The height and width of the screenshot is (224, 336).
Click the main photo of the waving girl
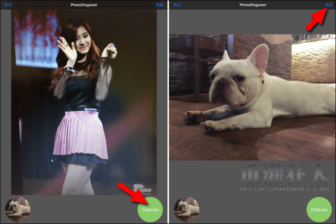84,102
